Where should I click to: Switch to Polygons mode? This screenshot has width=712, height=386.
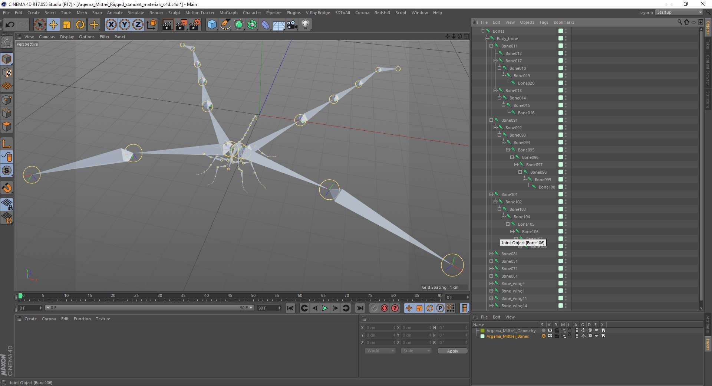coord(7,127)
